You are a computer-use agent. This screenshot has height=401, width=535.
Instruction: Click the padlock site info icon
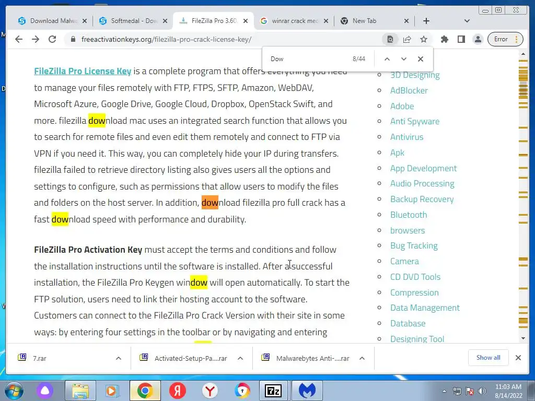pyautogui.click(x=73, y=39)
